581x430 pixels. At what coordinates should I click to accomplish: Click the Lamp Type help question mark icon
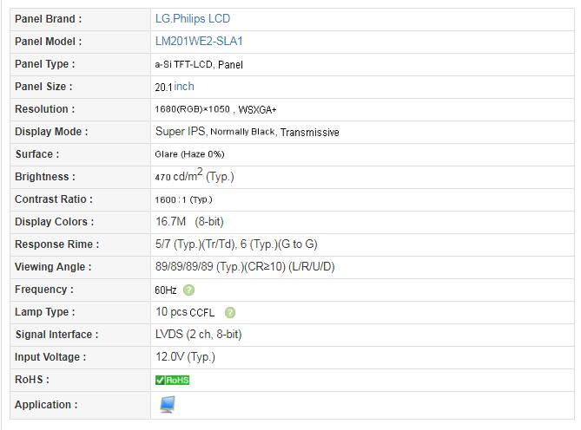(230, 313)
